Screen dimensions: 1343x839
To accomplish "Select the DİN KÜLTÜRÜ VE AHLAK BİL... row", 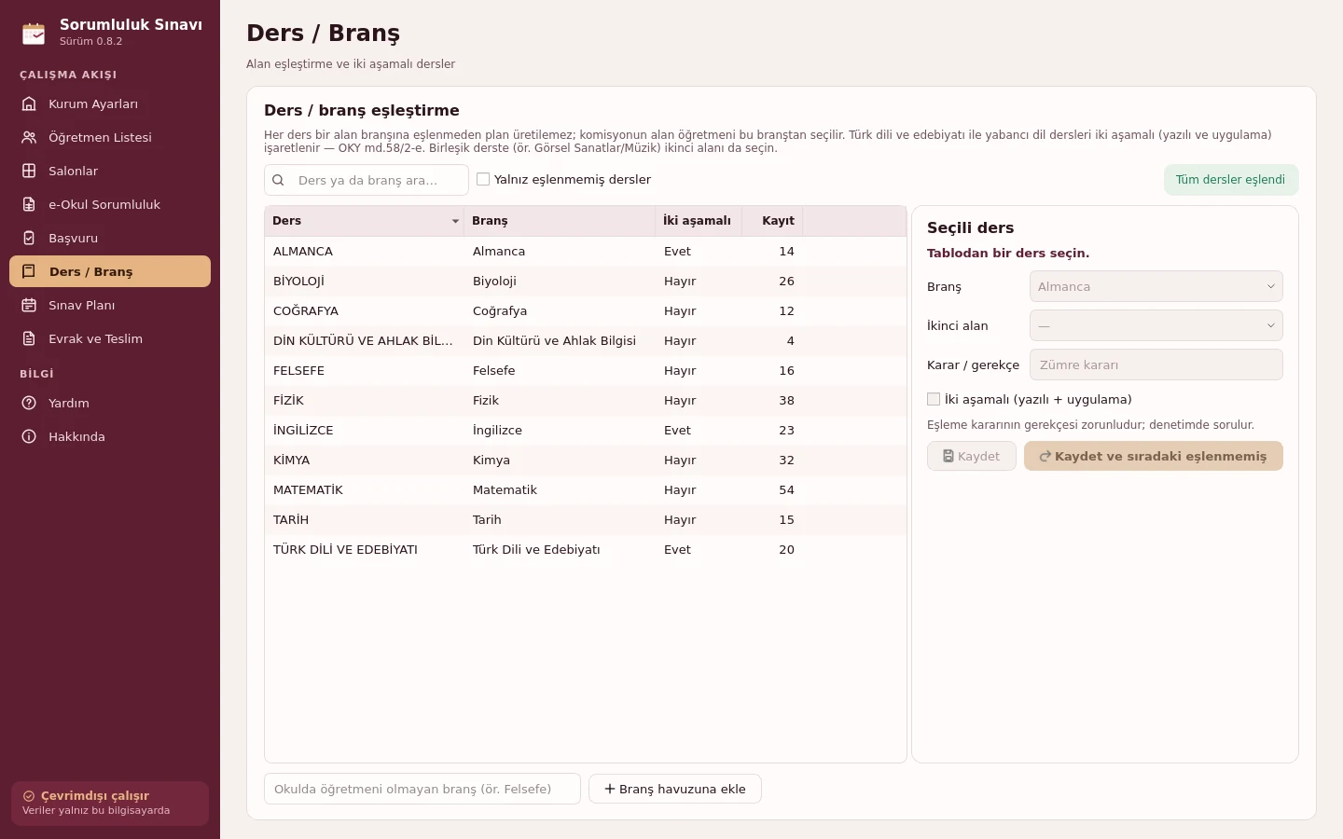I will click(x=586, y=340).
